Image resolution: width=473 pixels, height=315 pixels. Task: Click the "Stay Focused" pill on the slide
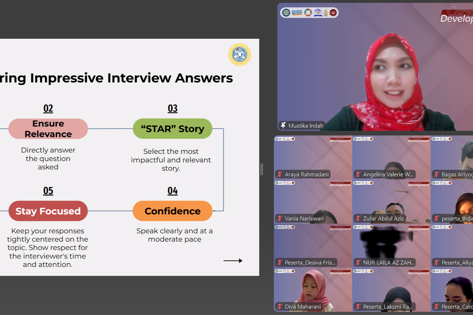coord(48,211)
